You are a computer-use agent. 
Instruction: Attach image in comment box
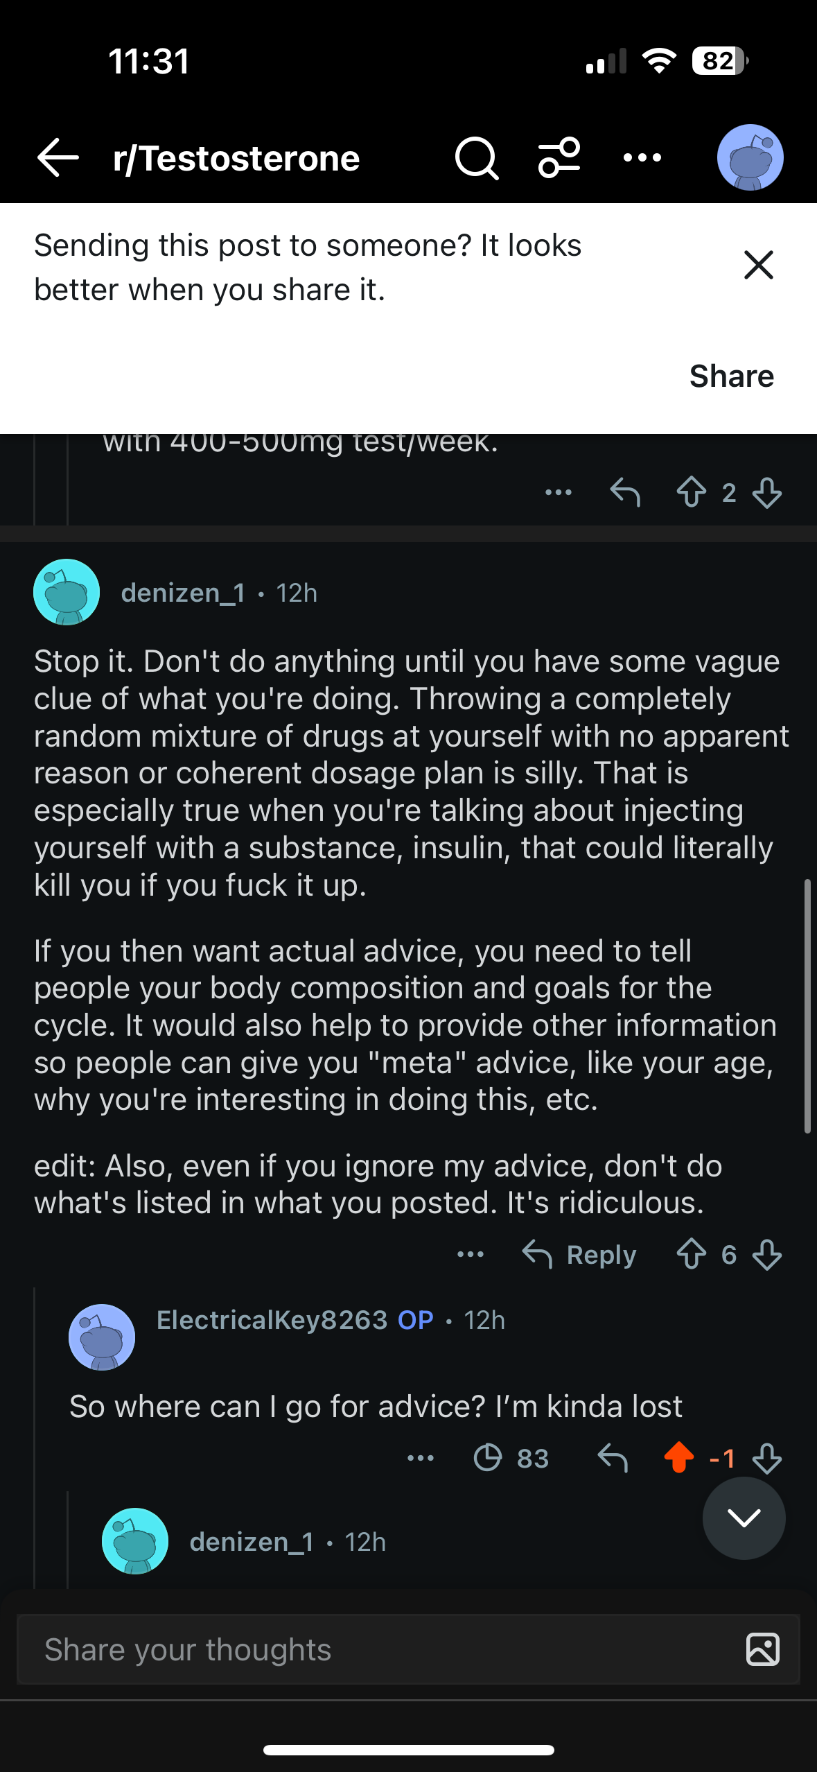(762, 1650)
